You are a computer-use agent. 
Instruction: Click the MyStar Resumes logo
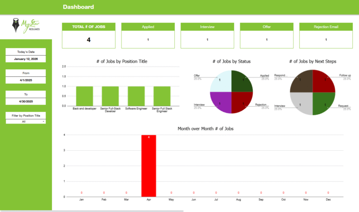[x=26, y=27]
